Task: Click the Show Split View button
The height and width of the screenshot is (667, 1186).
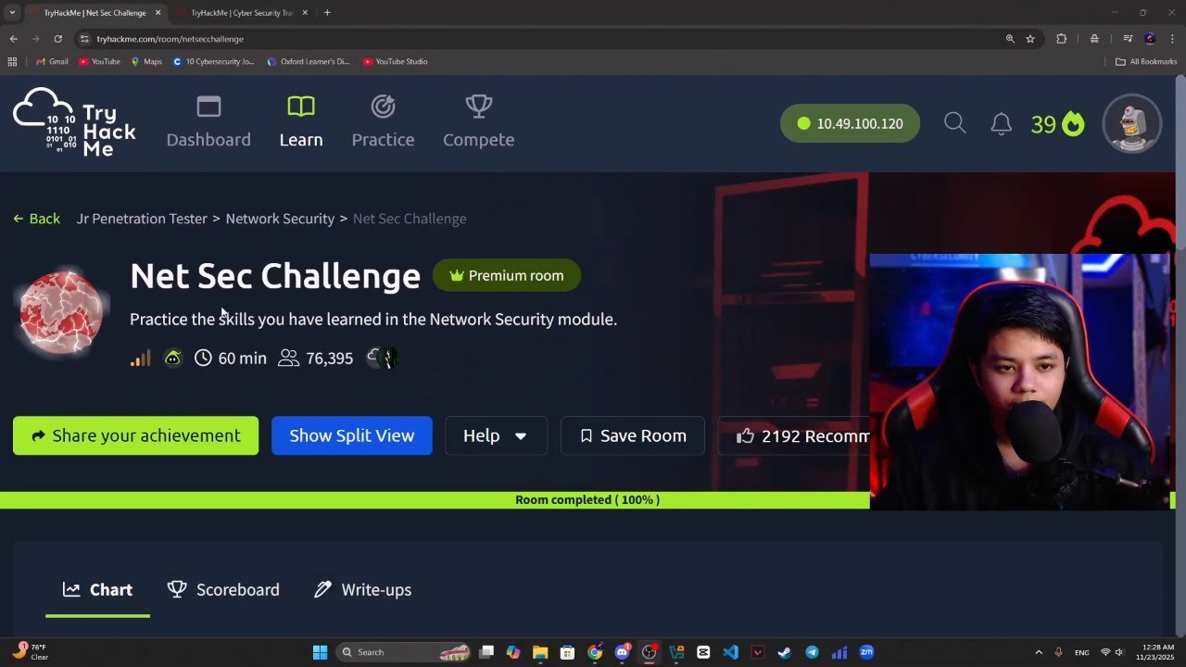Action: (351, 435)
